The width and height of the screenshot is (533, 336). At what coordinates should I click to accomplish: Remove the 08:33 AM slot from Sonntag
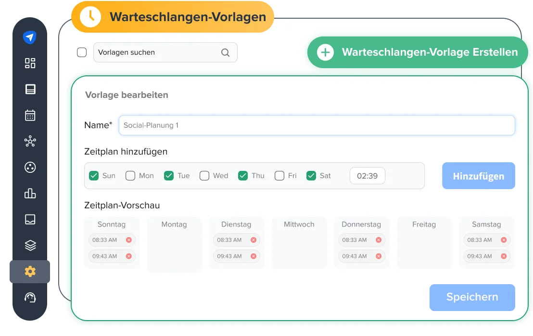tap(129, 240)
